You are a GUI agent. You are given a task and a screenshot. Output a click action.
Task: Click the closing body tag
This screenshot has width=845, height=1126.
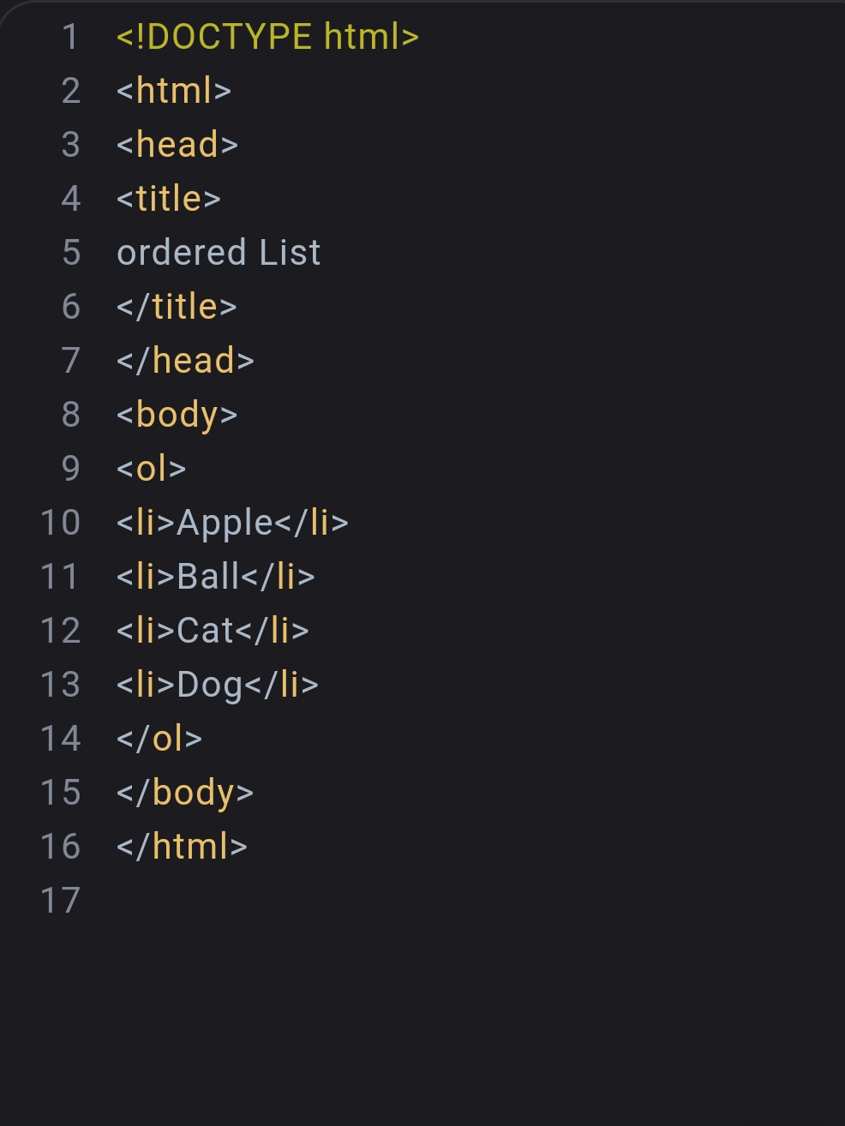[x=185, y=793]
